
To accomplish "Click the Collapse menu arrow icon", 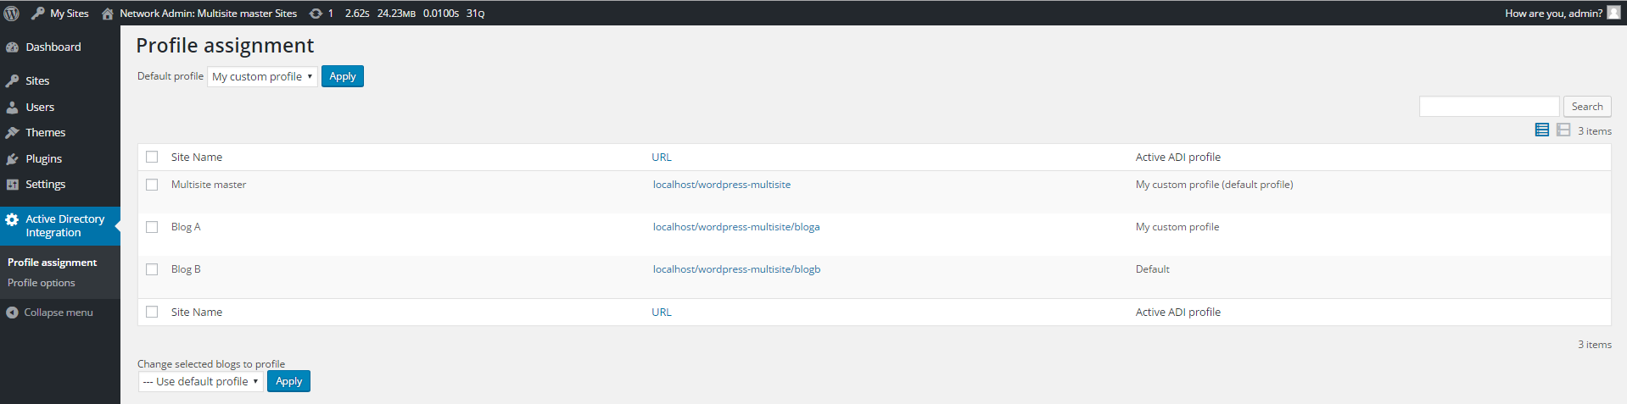I will [x=12, y=313].
